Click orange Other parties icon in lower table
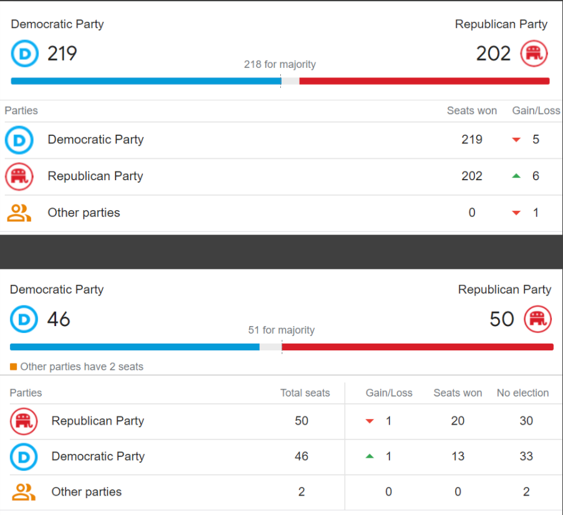 [24, 492]
